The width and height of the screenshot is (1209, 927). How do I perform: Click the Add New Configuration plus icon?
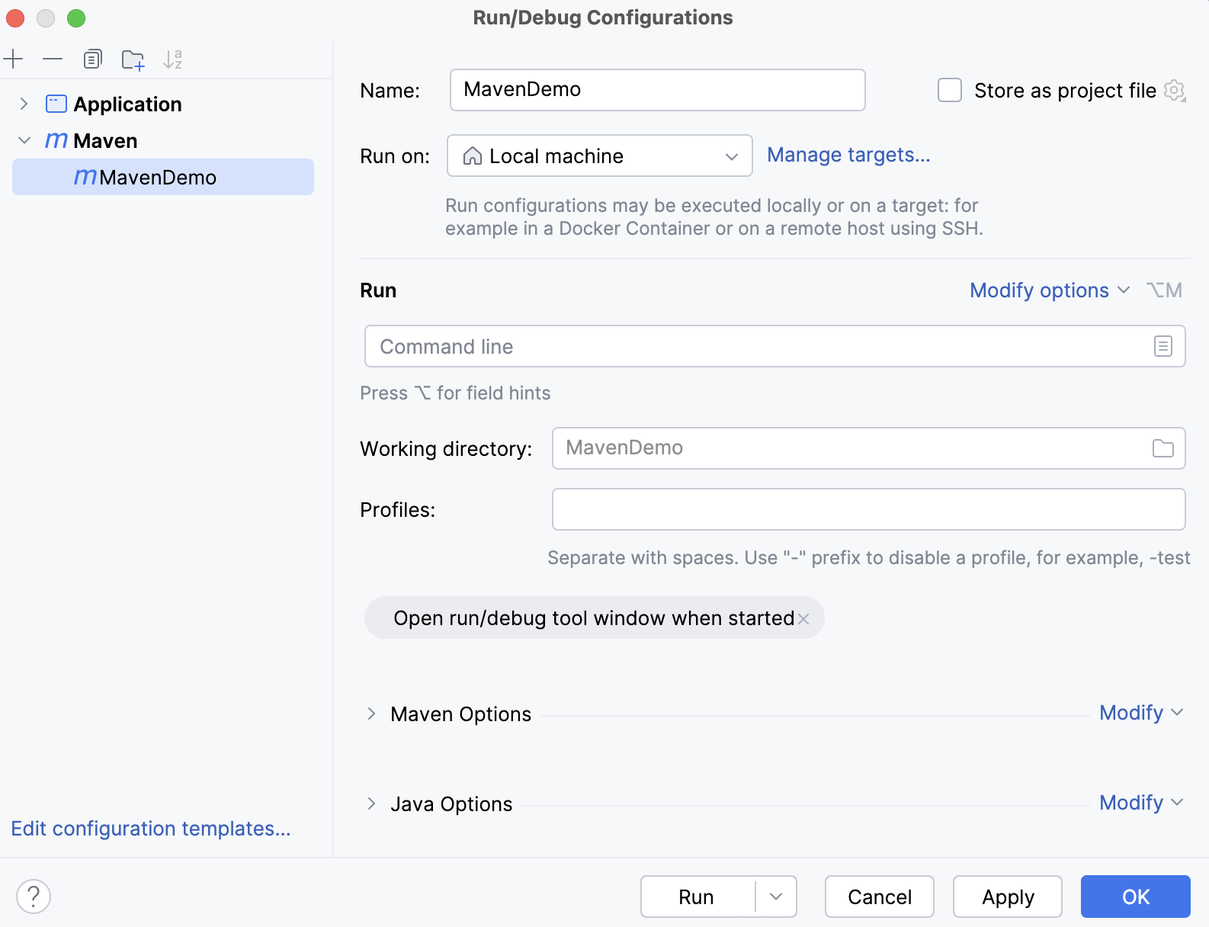(x=14, y=59)
